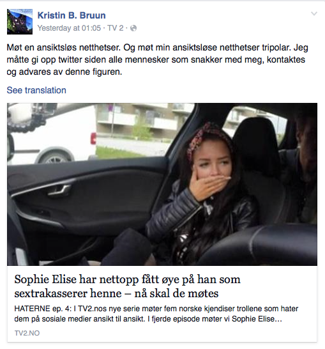Screen dimensions: 325x349
Task: Click 'See translation' under the post
Action: click(x=36, y=90)
